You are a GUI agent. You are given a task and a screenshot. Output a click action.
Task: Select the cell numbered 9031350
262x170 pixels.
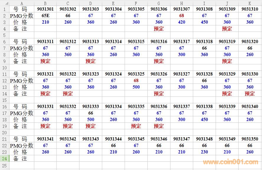pos(250,139)
